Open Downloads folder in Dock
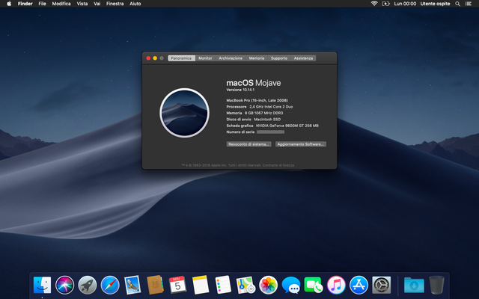This screenshot has height=299, width=479. tap(414, 285)
